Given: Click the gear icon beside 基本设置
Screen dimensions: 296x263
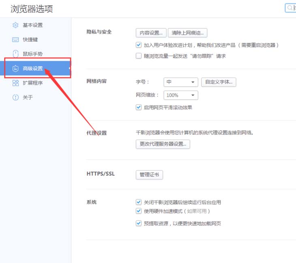Looking at the screenshot, I should [15, 25].
